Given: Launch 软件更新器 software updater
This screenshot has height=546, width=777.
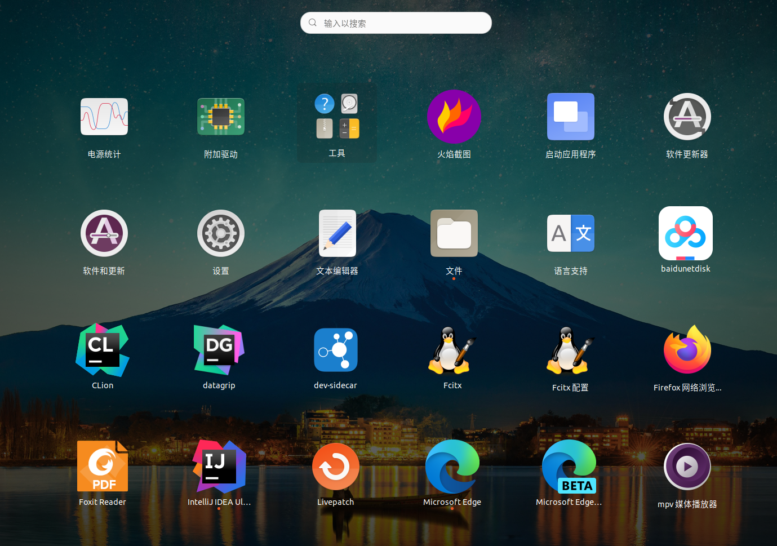Looking at the screenshot, I should (x=687, y=117).
